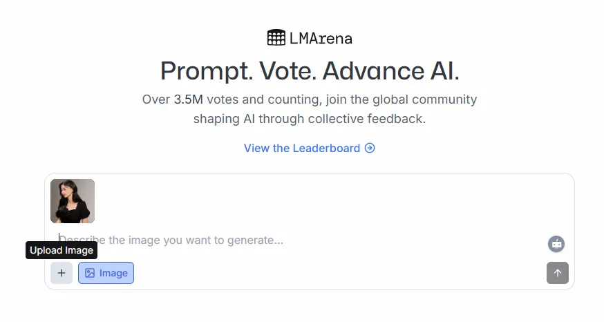This screenshot has height=322, width=604.
Task: Send the prompt with the up-arrow button
Action: pyautogui.click(x=557, y=273)
